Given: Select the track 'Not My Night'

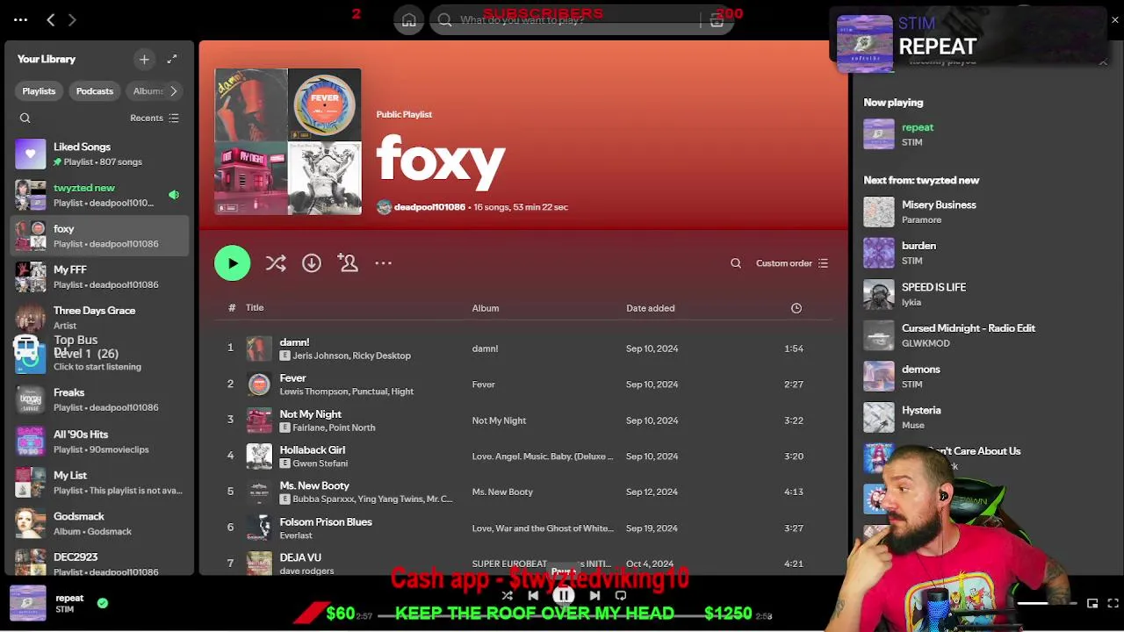Looking at the screenshot, I should tap(523, 420).
